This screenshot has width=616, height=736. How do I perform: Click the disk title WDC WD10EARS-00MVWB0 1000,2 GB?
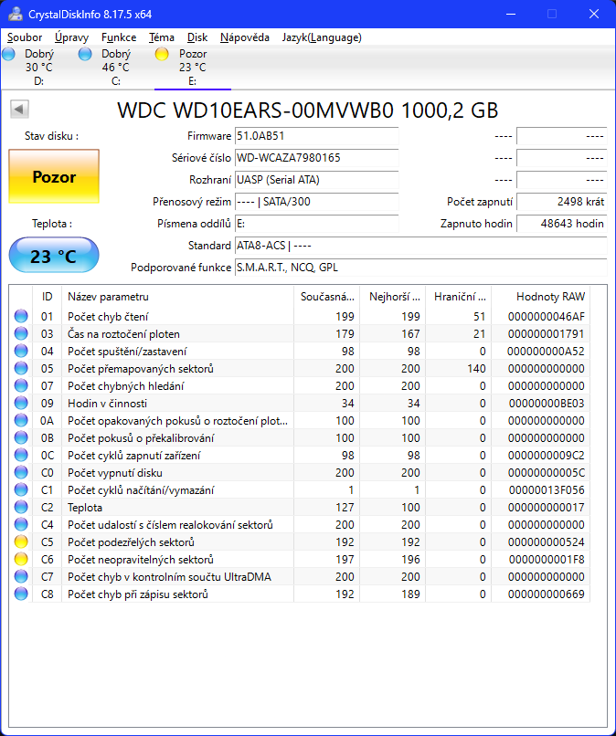coord(308,110)
